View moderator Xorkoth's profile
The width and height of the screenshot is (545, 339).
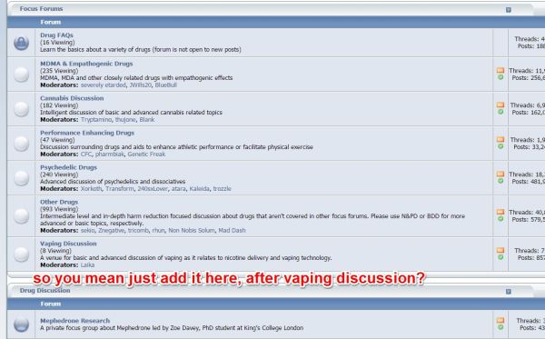(x=91, y=189)
